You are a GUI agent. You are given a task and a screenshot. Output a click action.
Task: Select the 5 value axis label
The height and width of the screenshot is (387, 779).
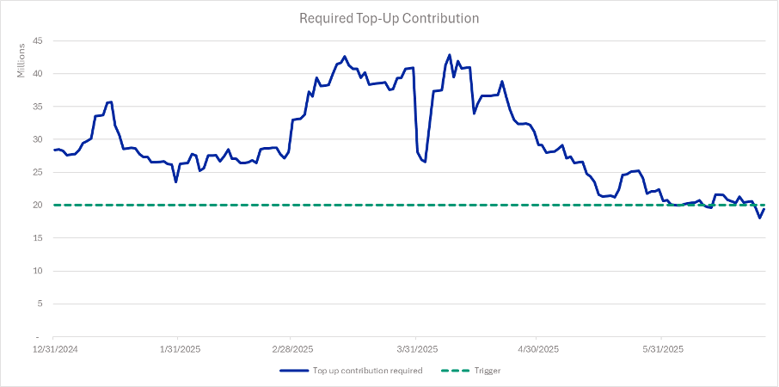pyautogui.click(x=40, y=304)
